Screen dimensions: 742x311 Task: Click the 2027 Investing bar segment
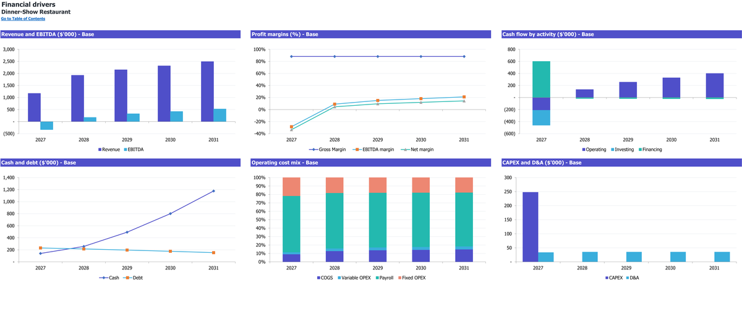click(541, 118)
